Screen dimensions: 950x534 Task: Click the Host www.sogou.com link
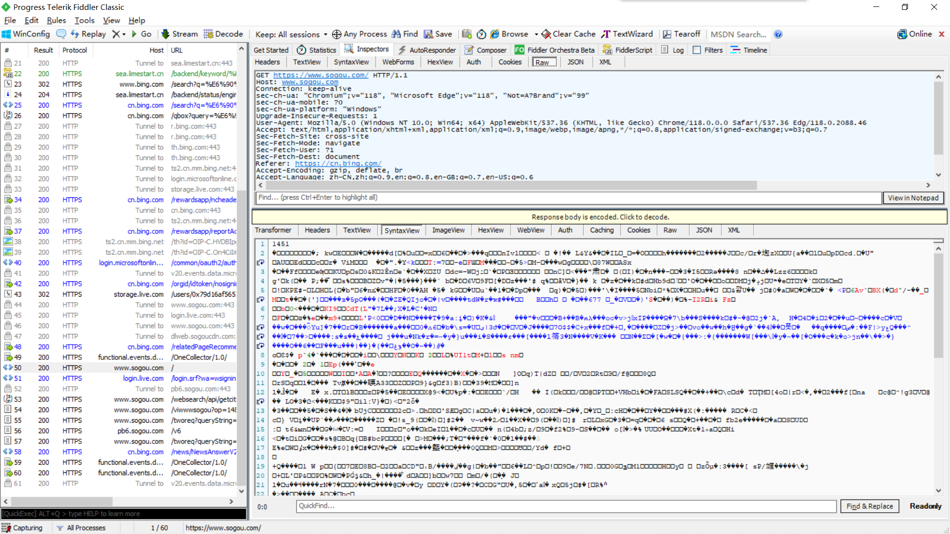coord(310,82)
